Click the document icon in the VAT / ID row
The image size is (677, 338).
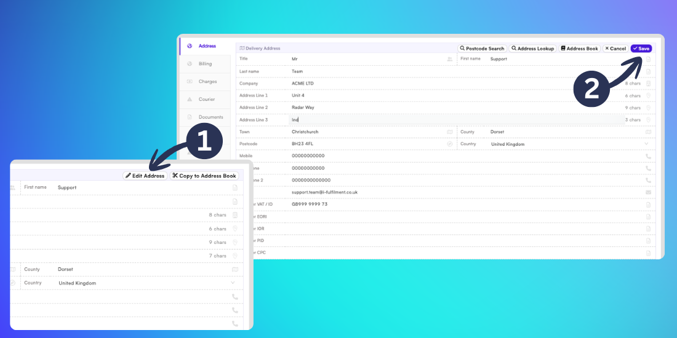(x=648, y=205)
